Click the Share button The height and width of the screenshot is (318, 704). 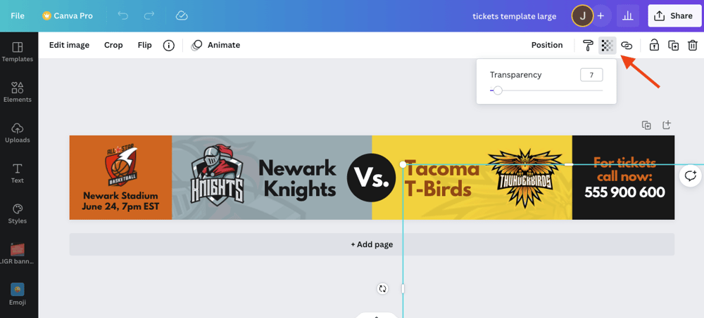click(x=674, y=16)
